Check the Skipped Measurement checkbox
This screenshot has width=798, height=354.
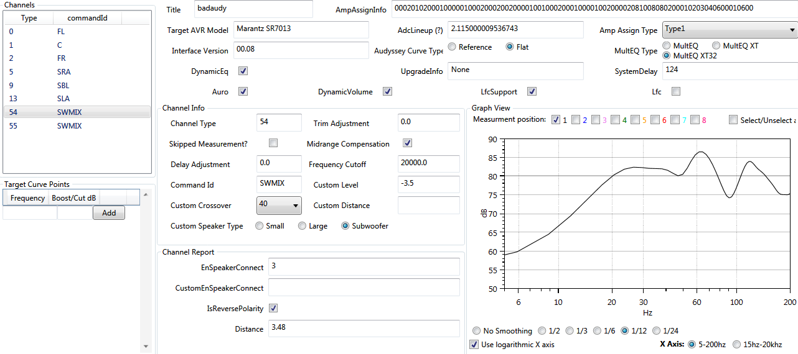tap(273, 143)
